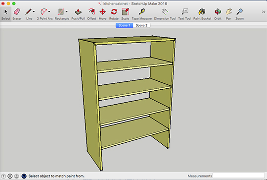Open the Line tool dropdown arrow
This screenshot has height=180, width=267.
pyautogui.click(x=34, y=11)
